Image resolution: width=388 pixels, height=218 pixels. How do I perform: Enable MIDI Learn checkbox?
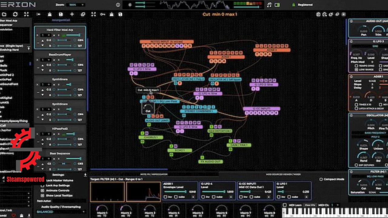(285, 205)
